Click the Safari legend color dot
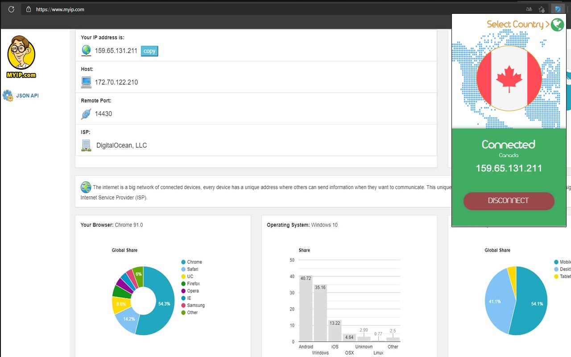Viewport: 571px width, 357px height. point(183,269)
